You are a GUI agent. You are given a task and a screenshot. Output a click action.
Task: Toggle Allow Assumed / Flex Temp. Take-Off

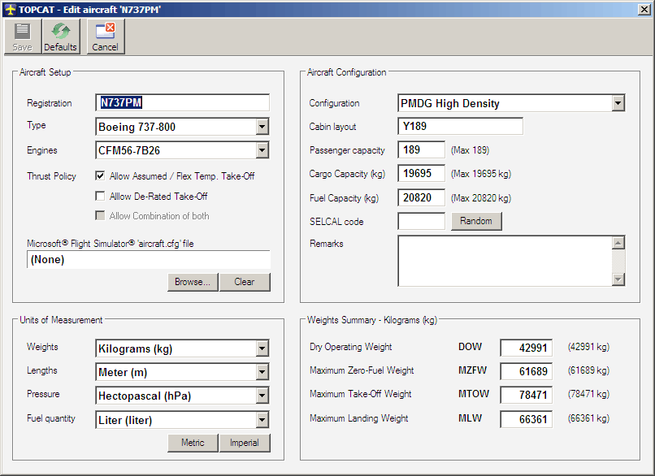coord(100,175)
